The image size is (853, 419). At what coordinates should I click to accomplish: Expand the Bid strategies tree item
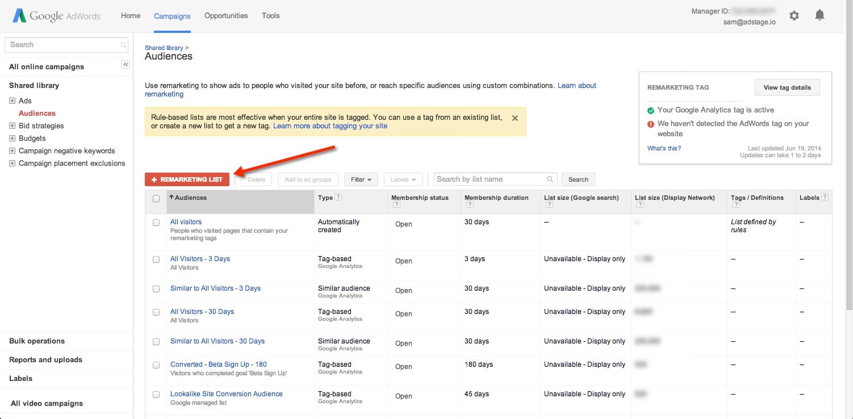click(12, 125)
